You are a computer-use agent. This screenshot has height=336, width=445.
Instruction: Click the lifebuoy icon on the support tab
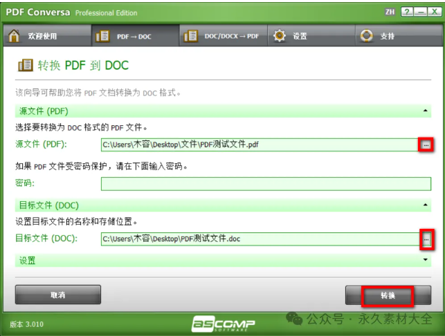[366, 36]
